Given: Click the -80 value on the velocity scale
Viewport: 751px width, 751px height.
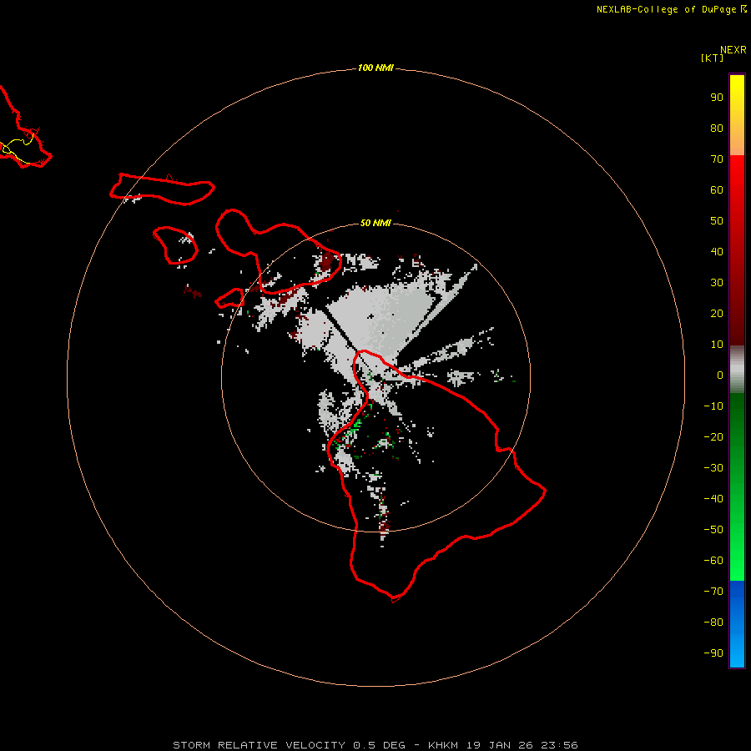Looking at the screenshot, I should (713, 622).
